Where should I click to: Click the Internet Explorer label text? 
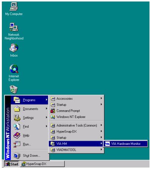[x=14, y=78]
